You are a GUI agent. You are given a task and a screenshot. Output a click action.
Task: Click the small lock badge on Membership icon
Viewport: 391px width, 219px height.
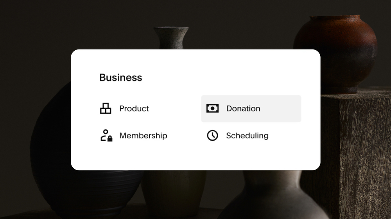pyautogui.click(x=110, y=139)
